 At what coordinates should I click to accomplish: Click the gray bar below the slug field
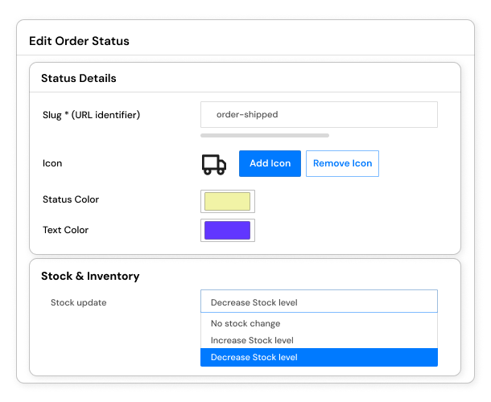tap(265, 135)
